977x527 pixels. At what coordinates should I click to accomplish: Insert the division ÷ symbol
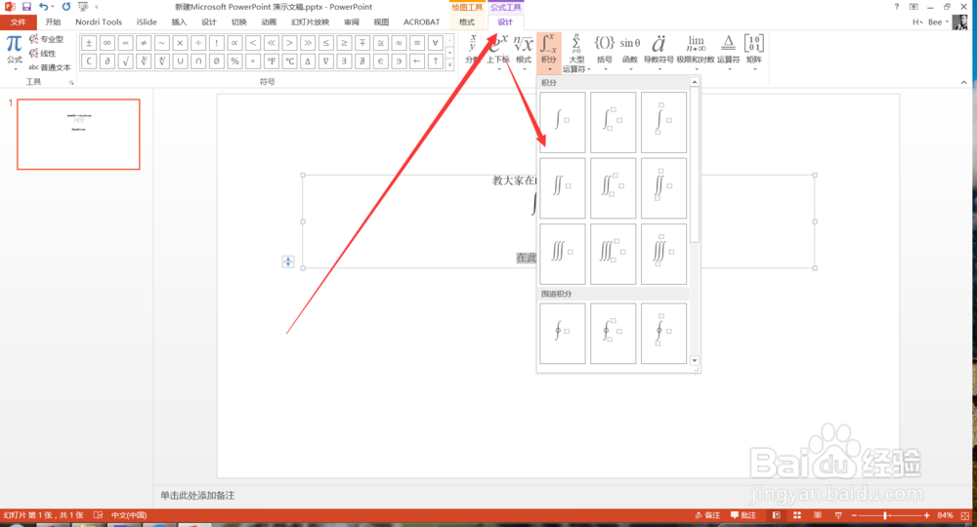pyautogui.click(x=198, y=43)
